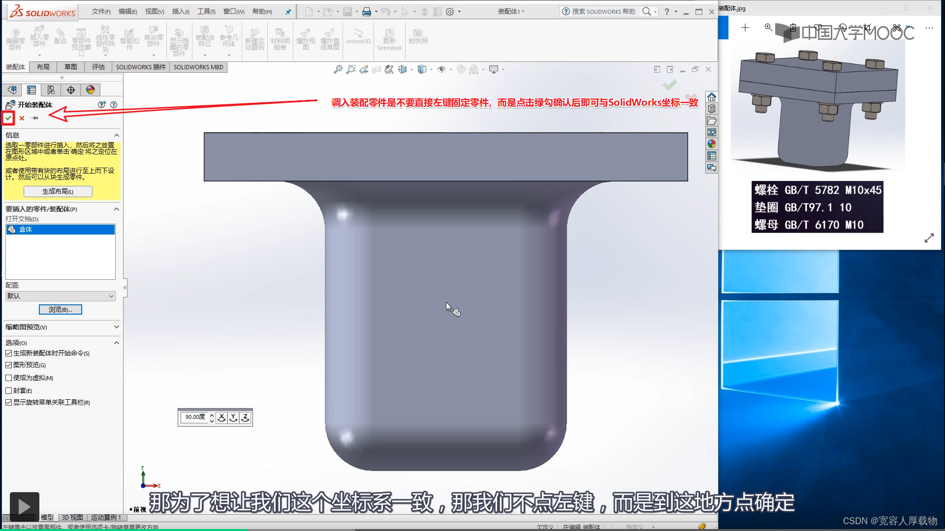This screenshot has width=945, height=531.
Task: Open 运动算例 1 bottom tab
Action: [x=106, y=517]
